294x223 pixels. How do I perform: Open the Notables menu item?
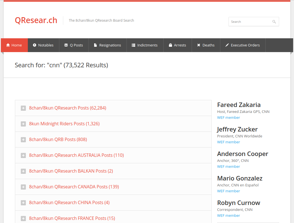(44, 45)
